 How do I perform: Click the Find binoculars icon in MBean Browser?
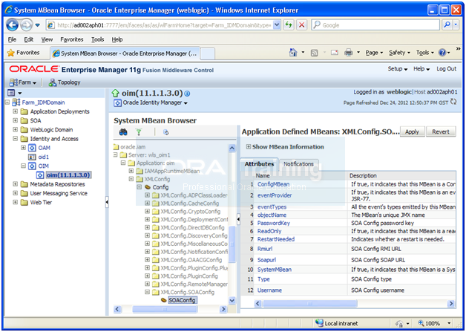[x=123, y=132]
